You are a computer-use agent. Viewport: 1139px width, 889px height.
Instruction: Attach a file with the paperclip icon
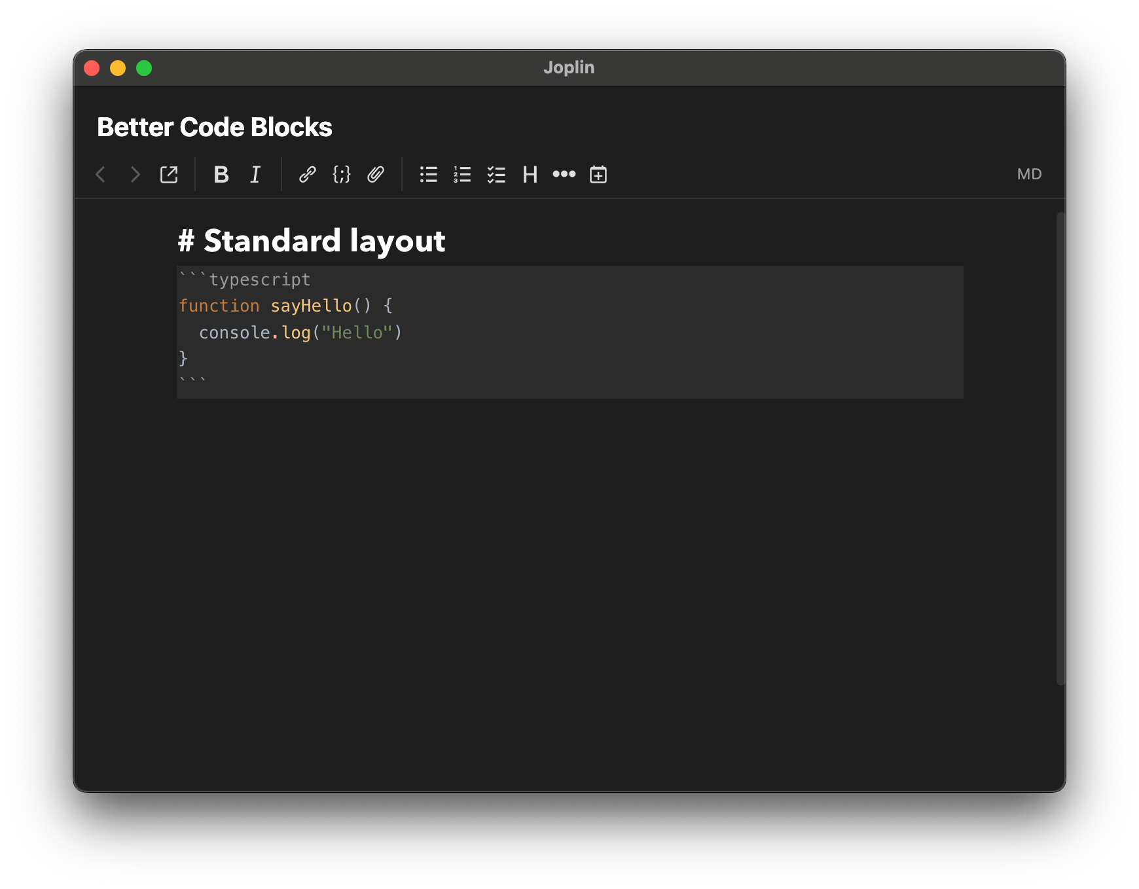(x=376, y=174)
